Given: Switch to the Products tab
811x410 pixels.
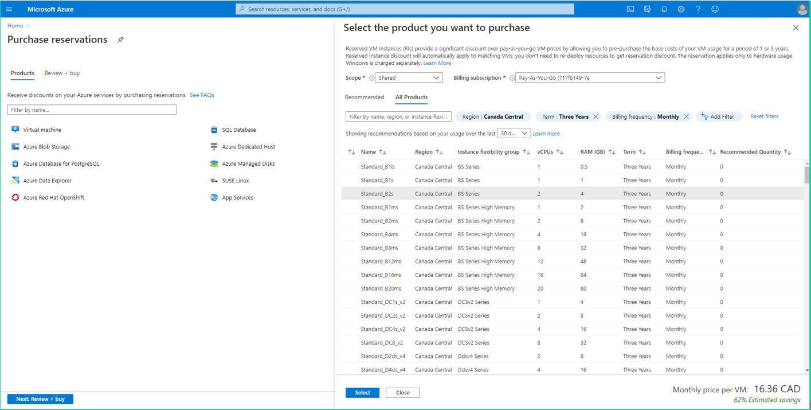Looking at the screenshot, I should [x=22, y=73].
